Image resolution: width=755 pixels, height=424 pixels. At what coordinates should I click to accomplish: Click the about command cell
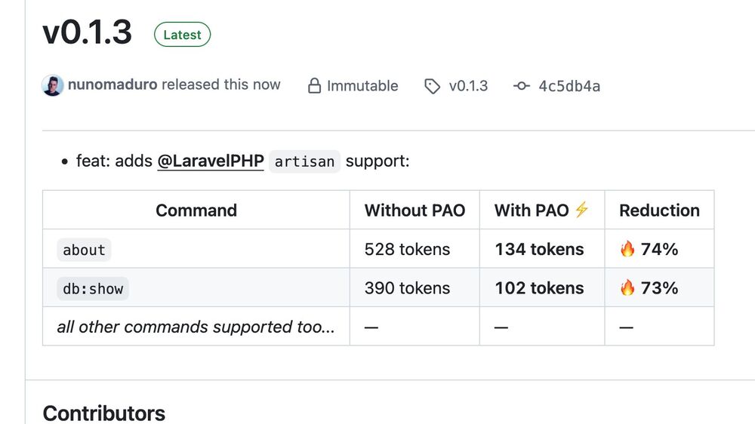click(x=84, y=250)
